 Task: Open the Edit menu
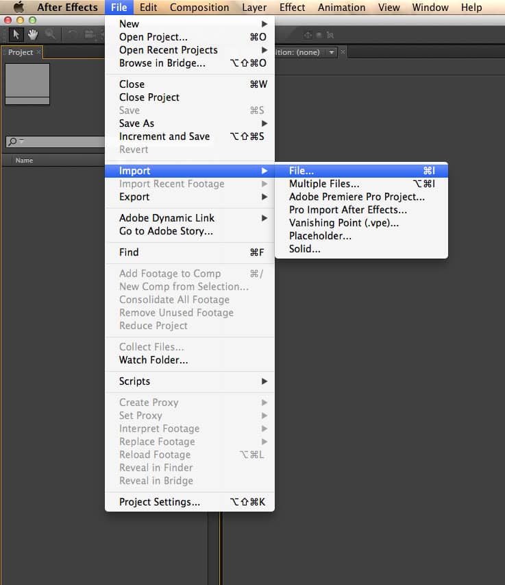pyautogui.click(x=148, y=7)
